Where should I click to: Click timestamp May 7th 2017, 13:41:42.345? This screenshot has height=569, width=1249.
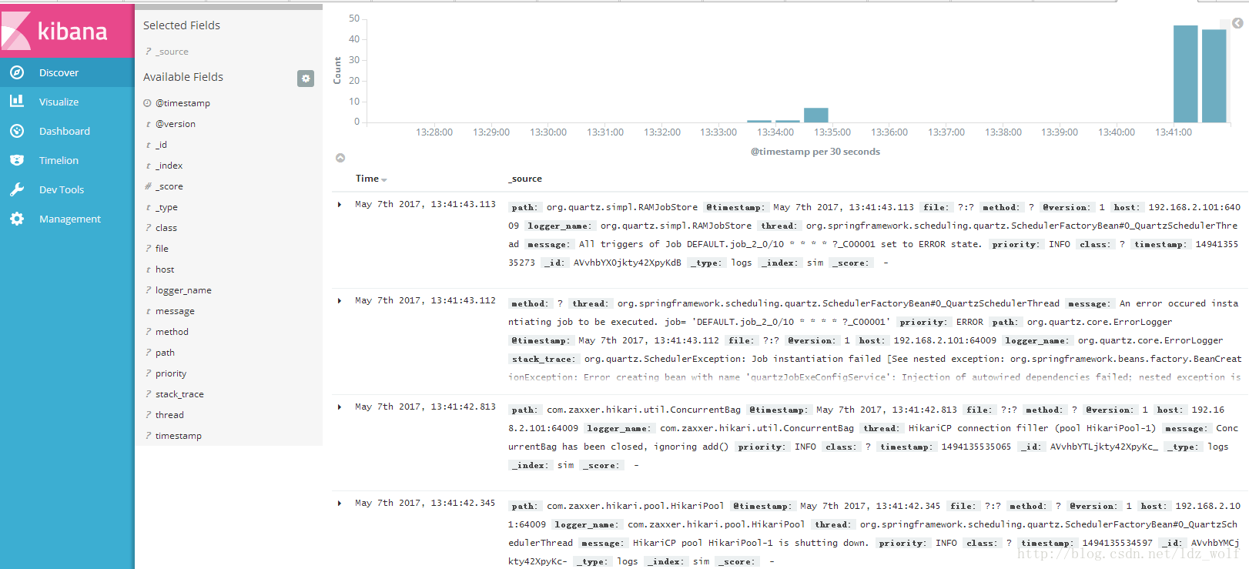[x=425, y=504]
